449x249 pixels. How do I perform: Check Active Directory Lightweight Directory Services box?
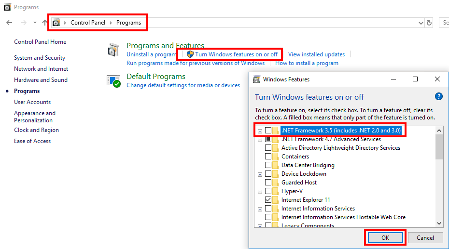(x=268, y=148)
